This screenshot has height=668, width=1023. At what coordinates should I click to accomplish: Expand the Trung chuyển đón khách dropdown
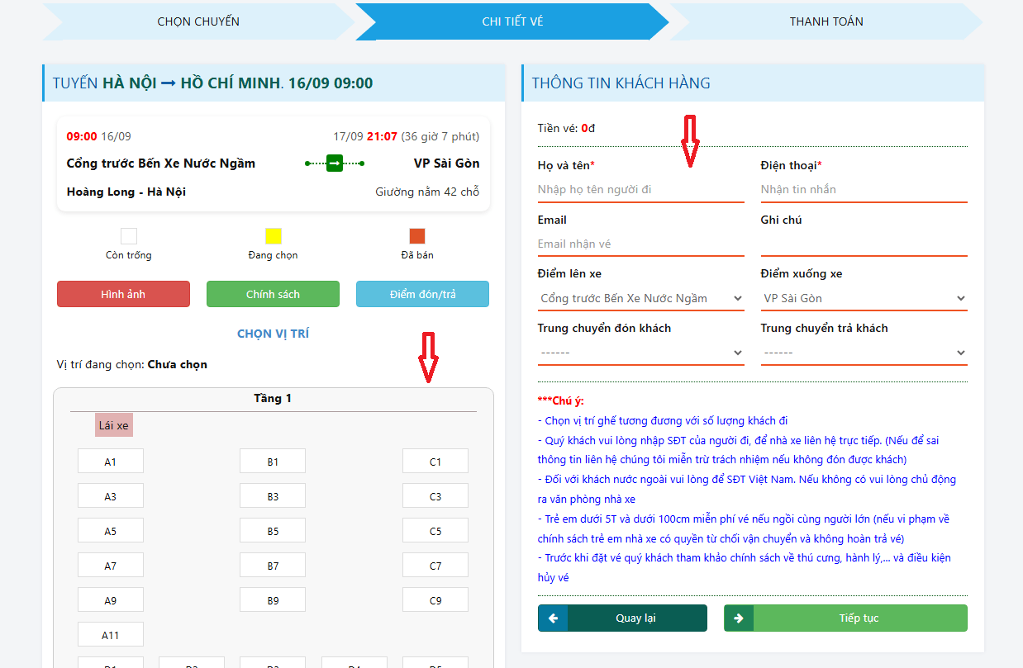[640, 353]
